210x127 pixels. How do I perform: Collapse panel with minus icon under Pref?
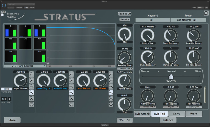2,15
